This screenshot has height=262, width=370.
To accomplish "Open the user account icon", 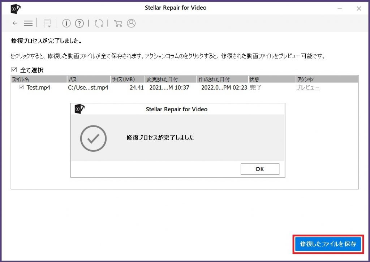I will (131, 23).
